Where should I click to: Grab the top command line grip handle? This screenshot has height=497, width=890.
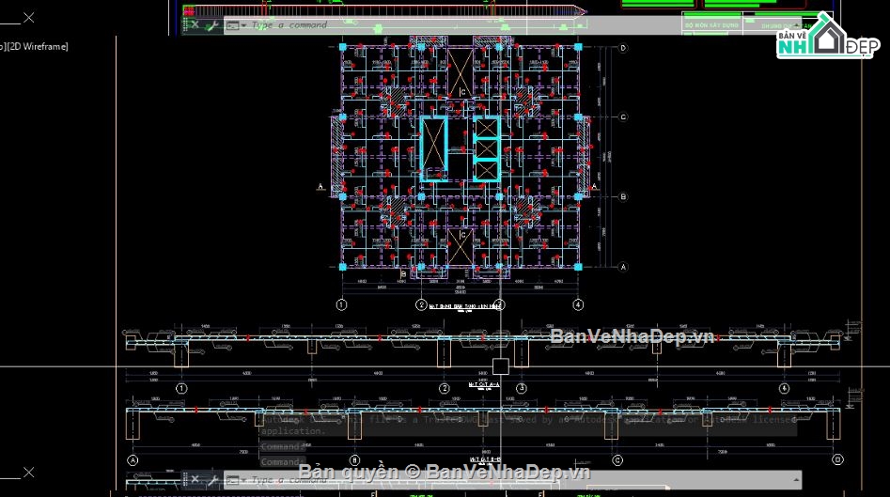(185, 25)
